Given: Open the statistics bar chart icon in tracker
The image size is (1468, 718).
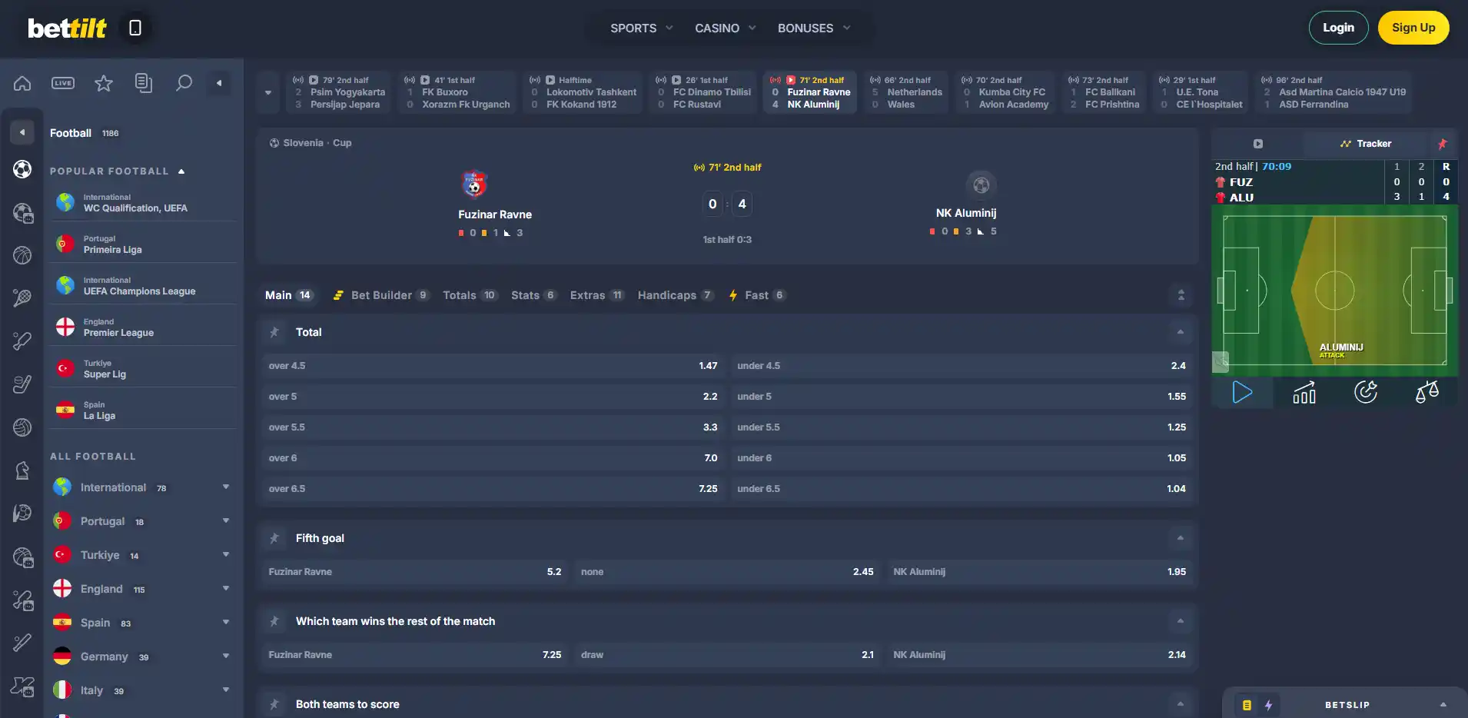Looking at the screenshot, I should pyautogui.click(x=1304, y=392).
